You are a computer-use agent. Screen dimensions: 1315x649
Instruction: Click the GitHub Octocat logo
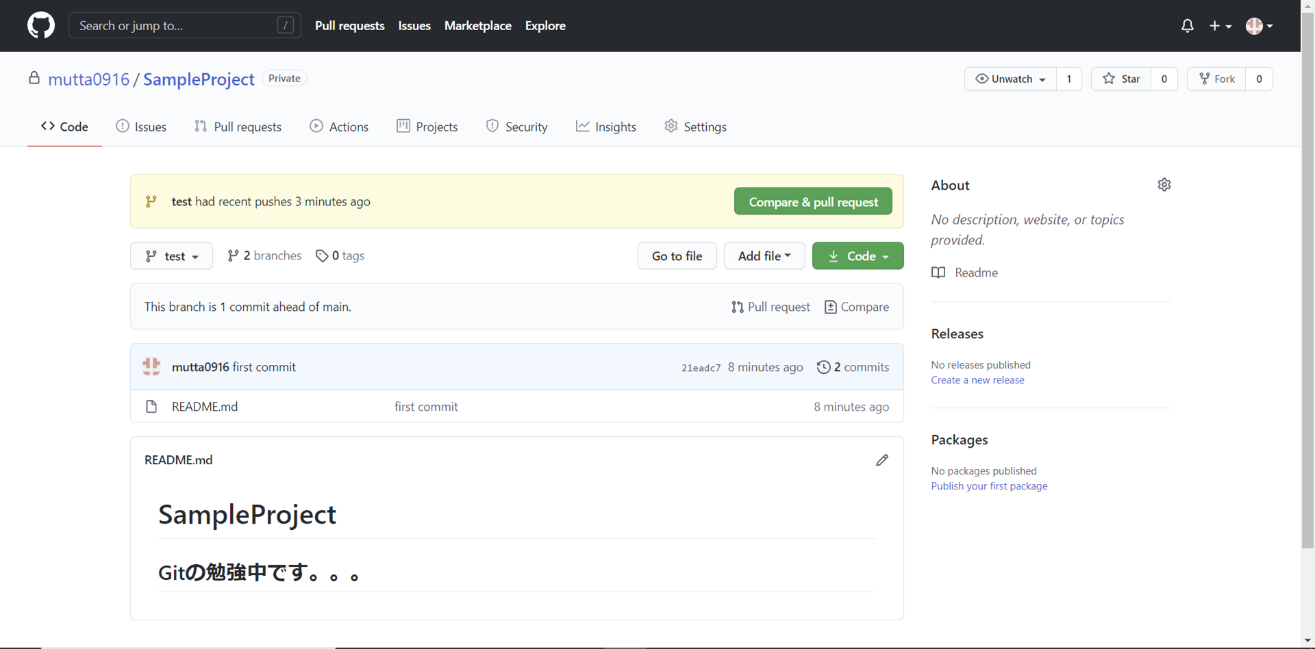pos(41,25)
